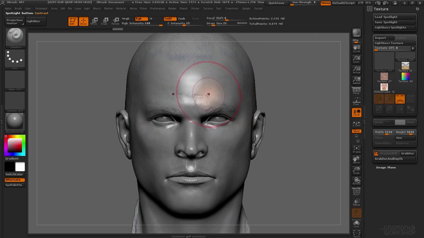This screenshot has width=424, height=238.
Task: Toggle Zadd sculpt mode
Action: 170,19
